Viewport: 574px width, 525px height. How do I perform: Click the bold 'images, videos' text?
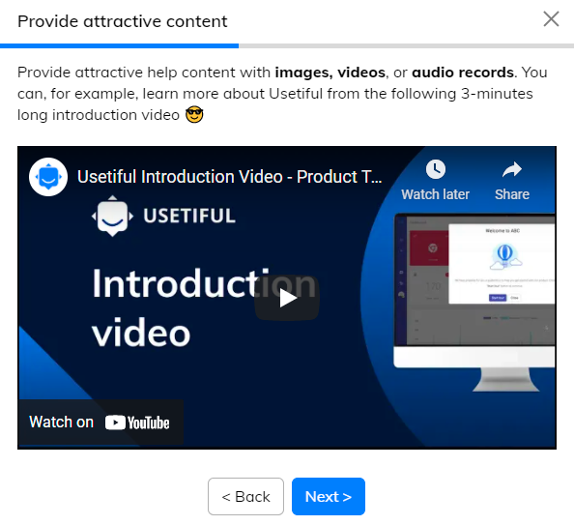tap(330, 73)
